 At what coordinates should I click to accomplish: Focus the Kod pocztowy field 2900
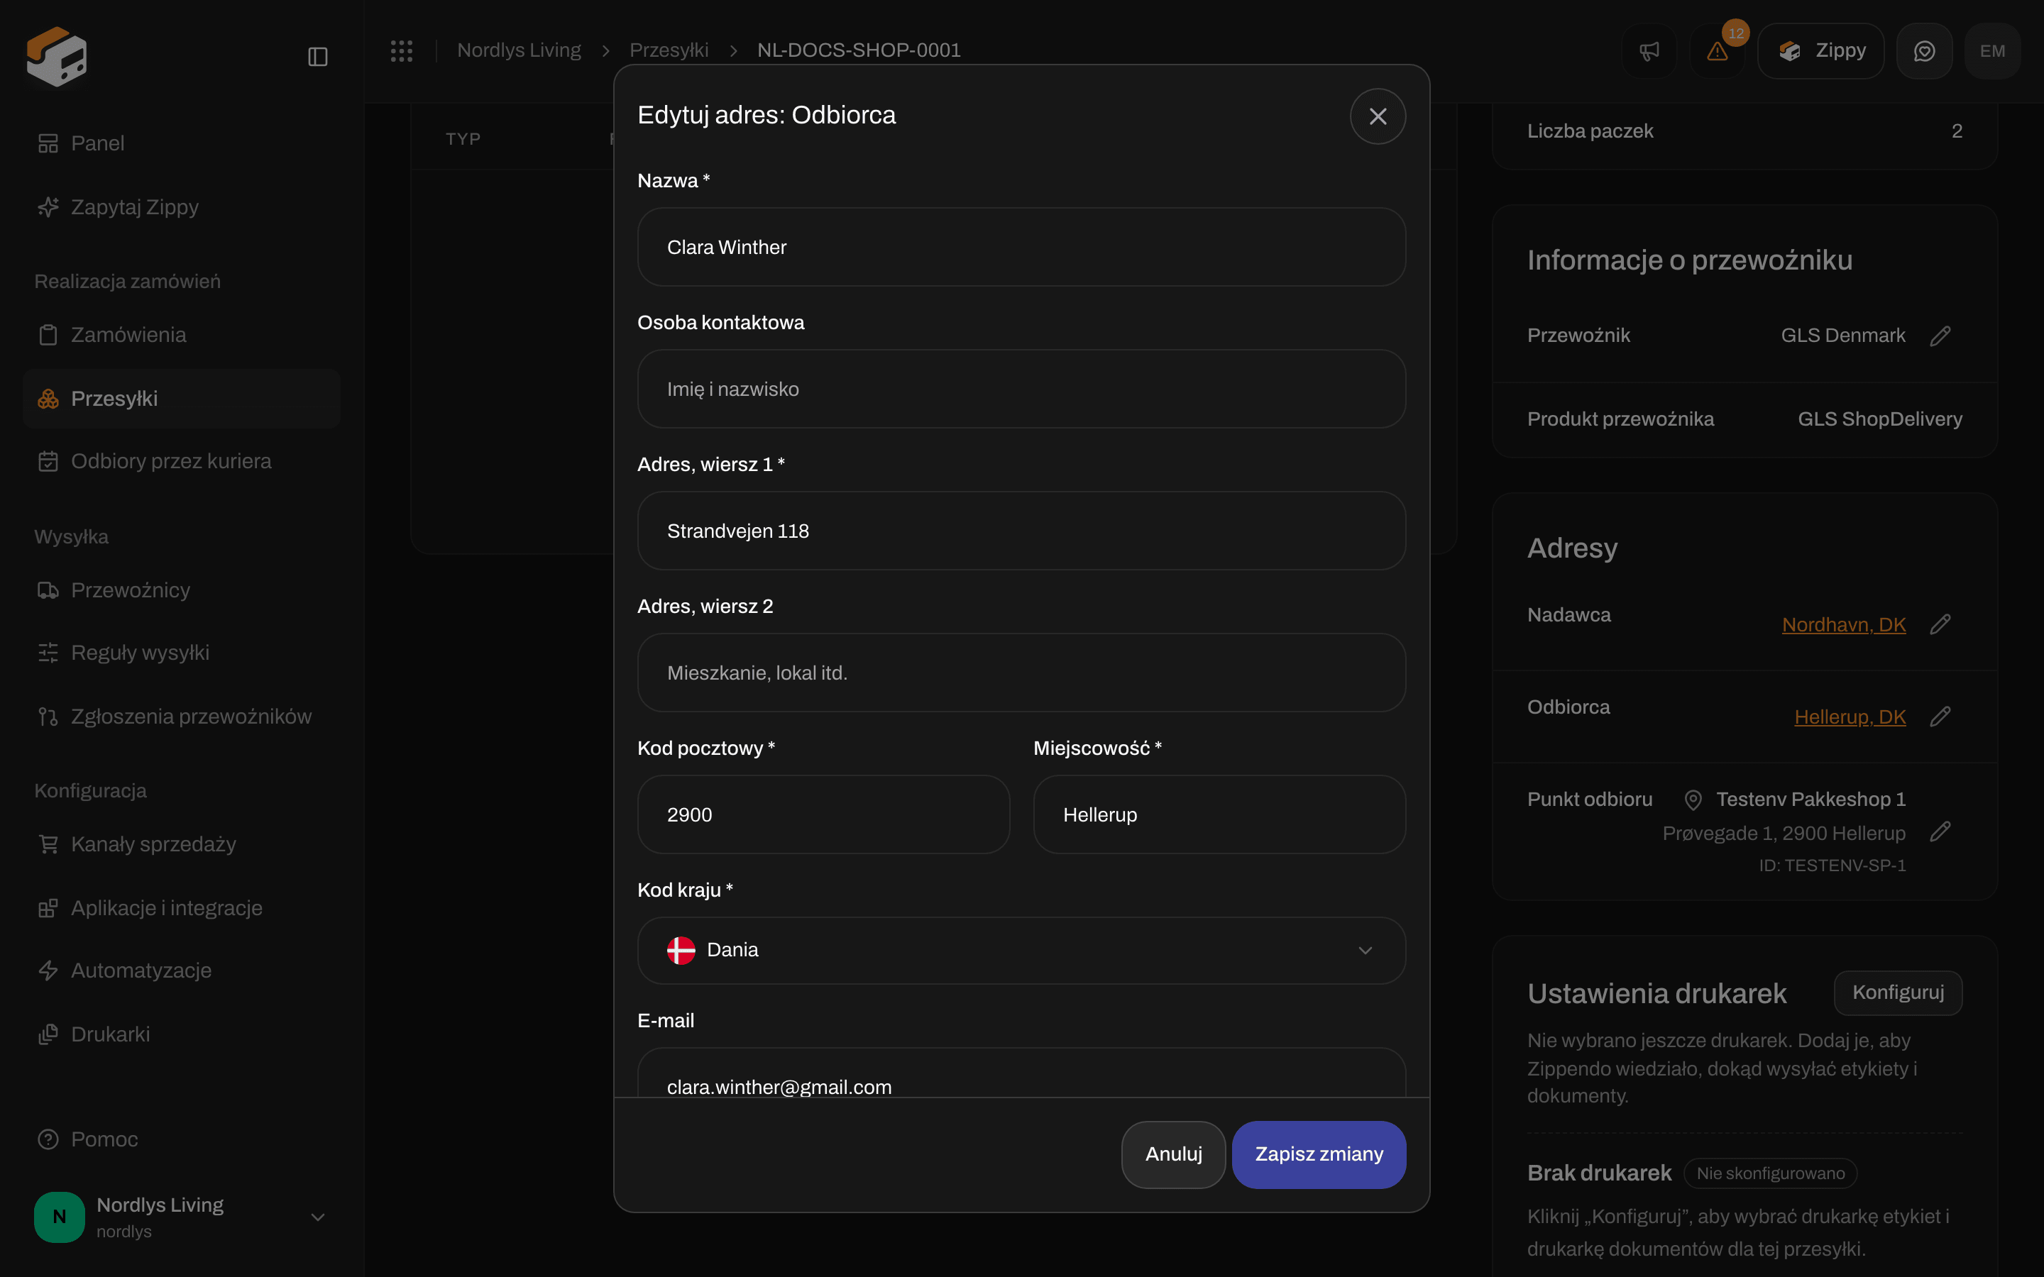click(x=823, y=815)
